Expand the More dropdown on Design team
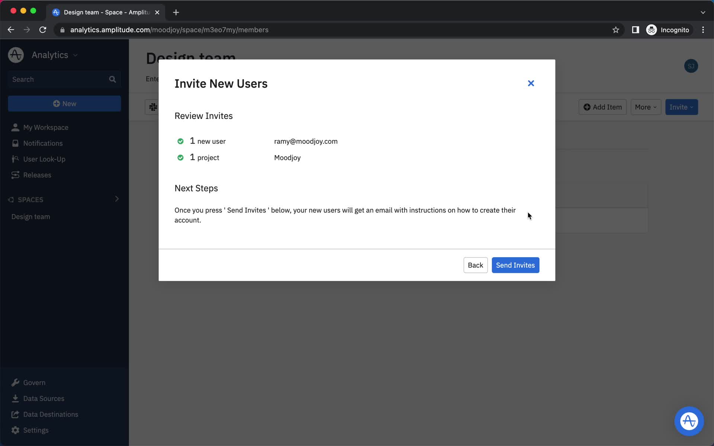Image resolution: width=714 pixels, height=446 pixels. [645, 107]
